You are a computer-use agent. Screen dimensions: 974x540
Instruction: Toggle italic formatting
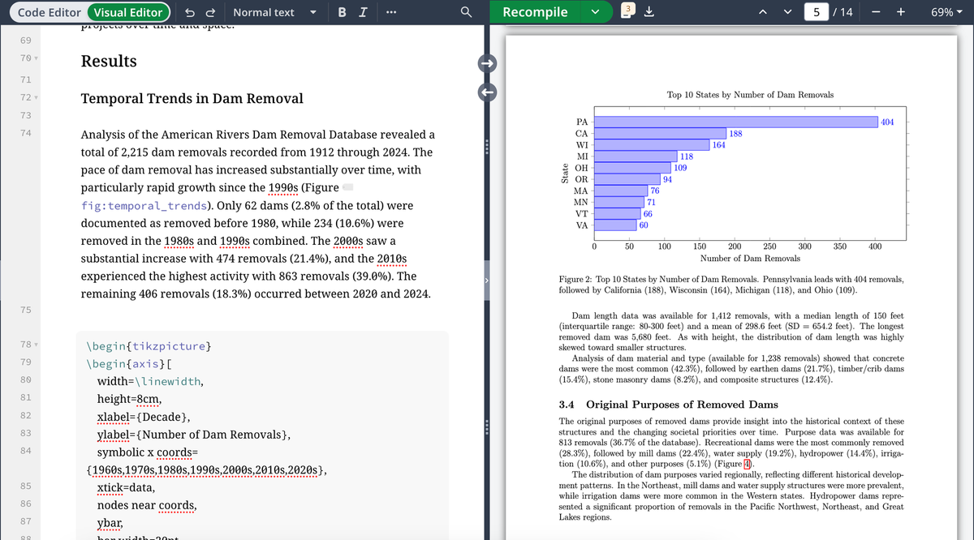pyautogui.click(x=362, y=12)
